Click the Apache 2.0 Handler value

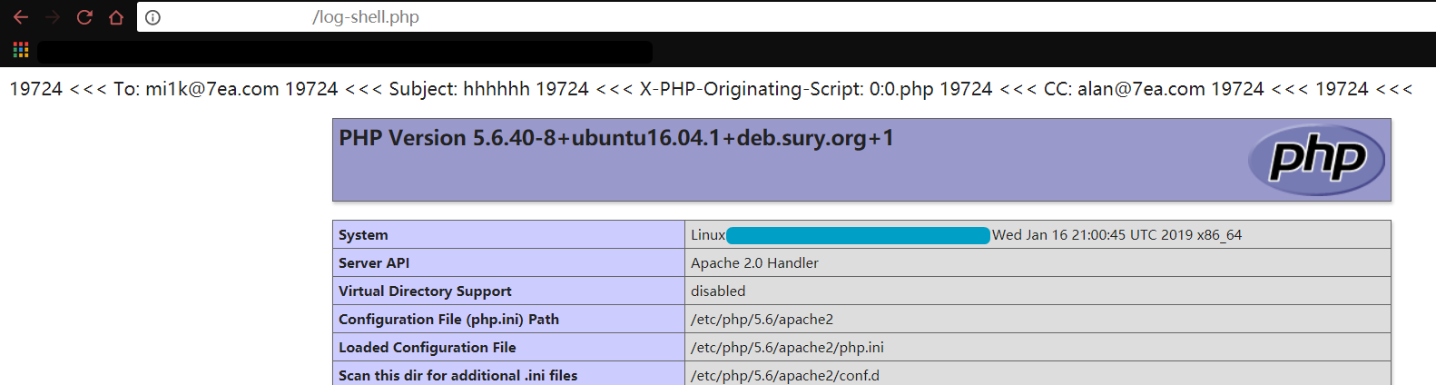point(754,263)
